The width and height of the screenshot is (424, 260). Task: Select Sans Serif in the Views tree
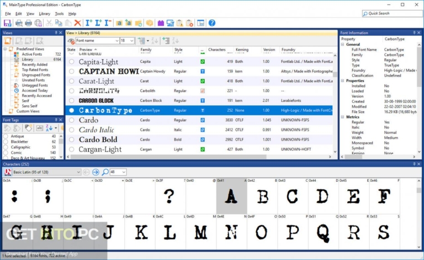(29, 106)
